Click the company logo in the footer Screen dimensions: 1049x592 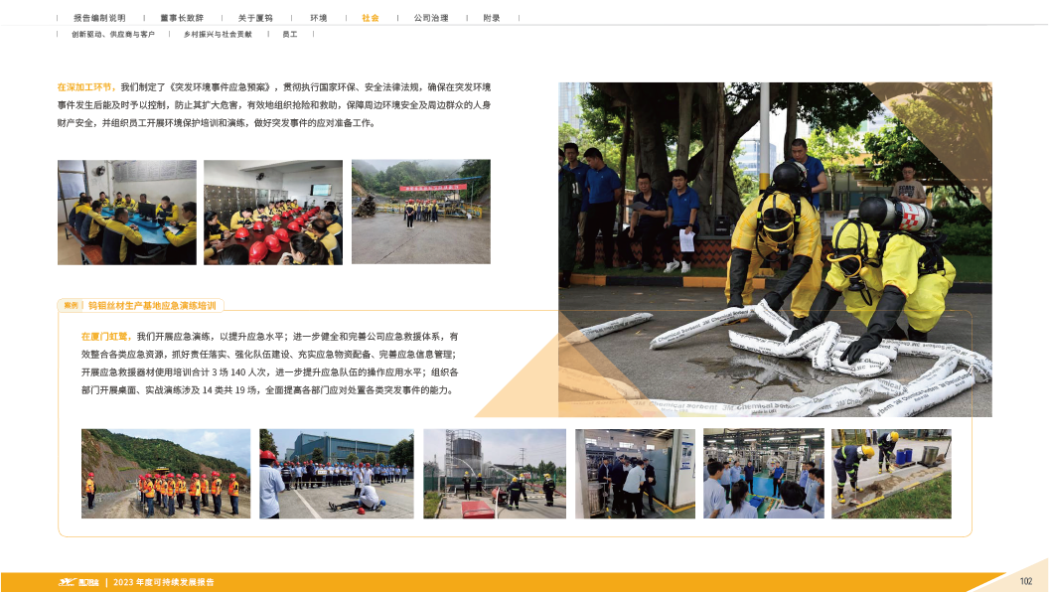coord(75,582)
